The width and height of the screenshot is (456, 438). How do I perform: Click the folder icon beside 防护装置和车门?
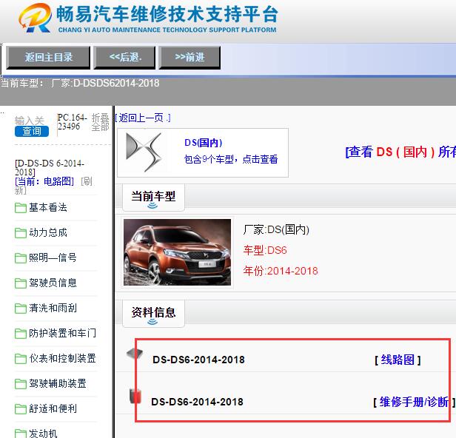pos(21,334)
